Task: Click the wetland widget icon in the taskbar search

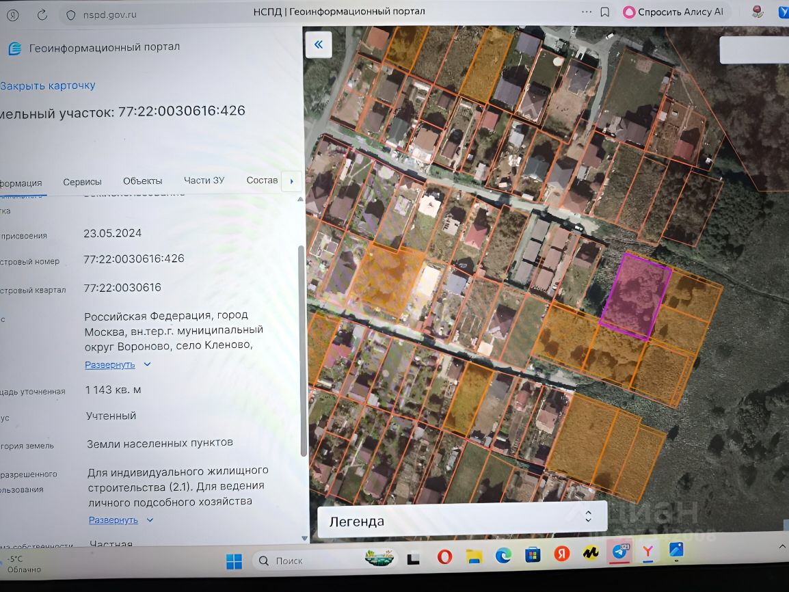Action: pyautogui.click(x=379, y=557)
